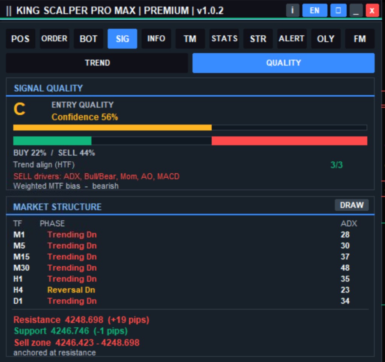Select the M15 timeframe row
Screen dimensions: 385x362
pos(190,257)
